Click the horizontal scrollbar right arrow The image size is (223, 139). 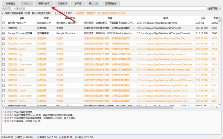coord(217,107)
